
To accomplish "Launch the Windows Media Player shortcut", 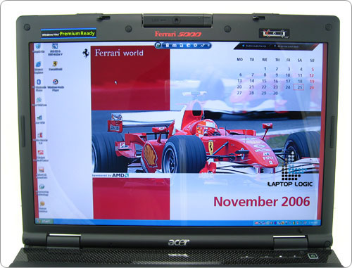I will click(56, 85).
